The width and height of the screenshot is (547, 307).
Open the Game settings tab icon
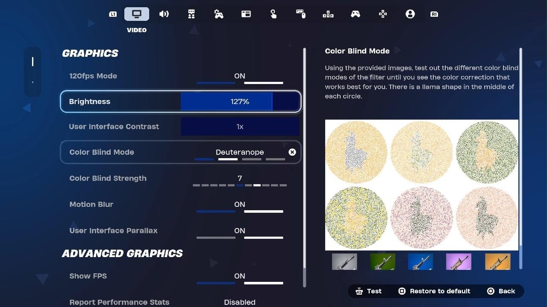click(x=191, y=14)
